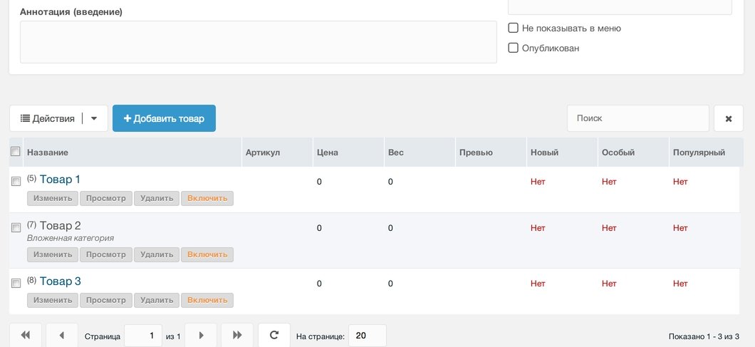Open the Товар 1 link
This screenshot has width=755, height=347.
click(60, 180)
